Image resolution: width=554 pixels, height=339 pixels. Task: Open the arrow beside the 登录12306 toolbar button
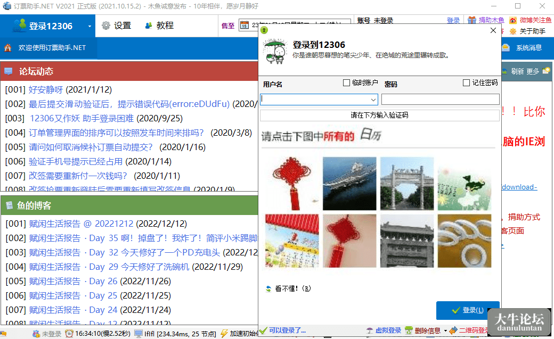(x=89, y=26)
